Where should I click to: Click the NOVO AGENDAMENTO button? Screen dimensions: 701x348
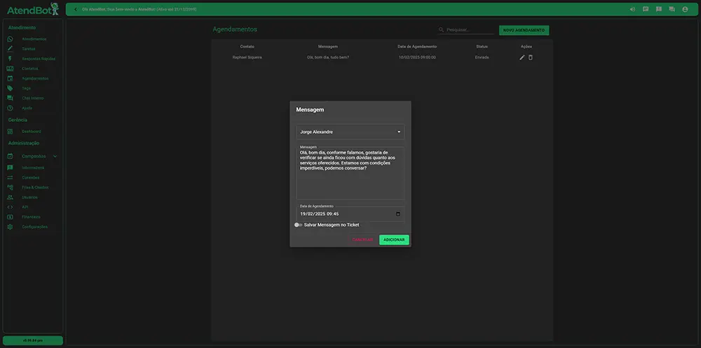(x=524, y=30)
